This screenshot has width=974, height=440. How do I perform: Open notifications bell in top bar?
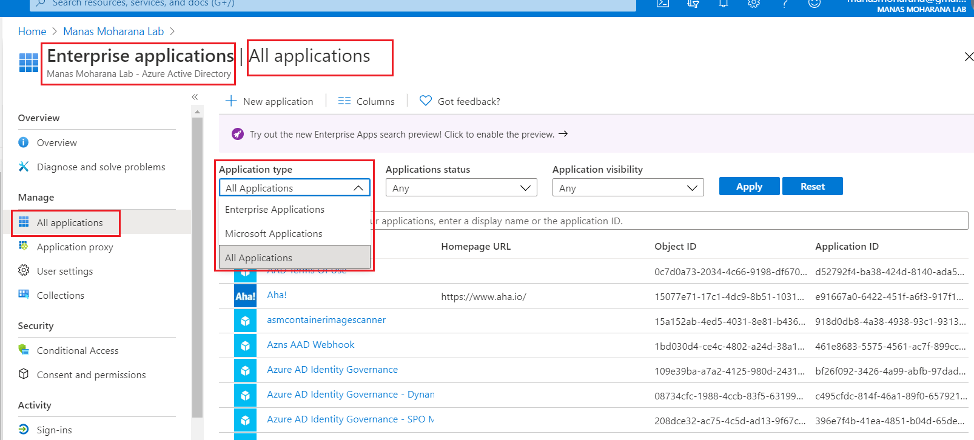(x=724, y=4)
